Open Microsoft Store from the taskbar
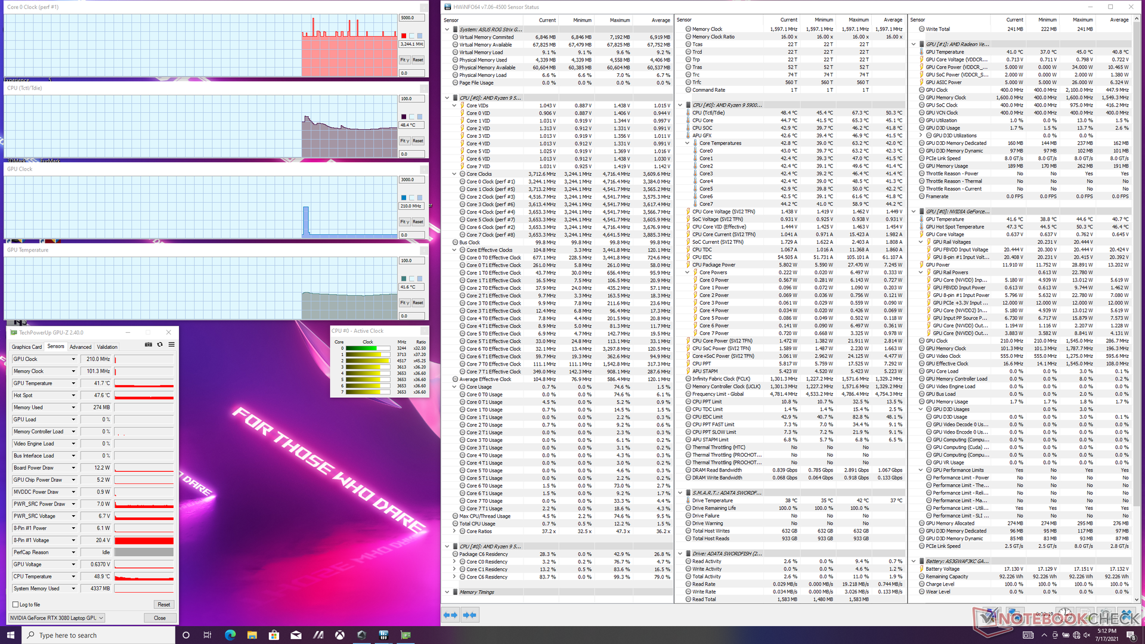The height and width of the screenshot is (644, 1145). pos(274,635)
